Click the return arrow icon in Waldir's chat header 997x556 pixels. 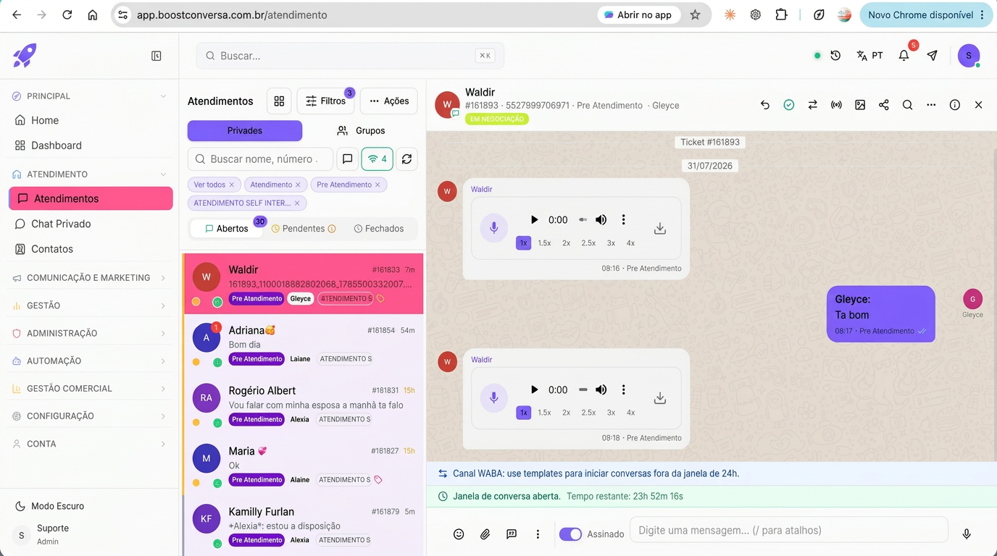tap(765, 105)
